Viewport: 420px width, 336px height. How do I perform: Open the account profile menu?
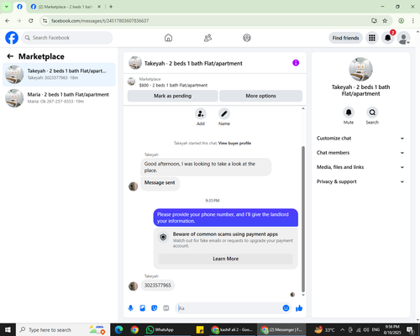click(x=403, y=38)
